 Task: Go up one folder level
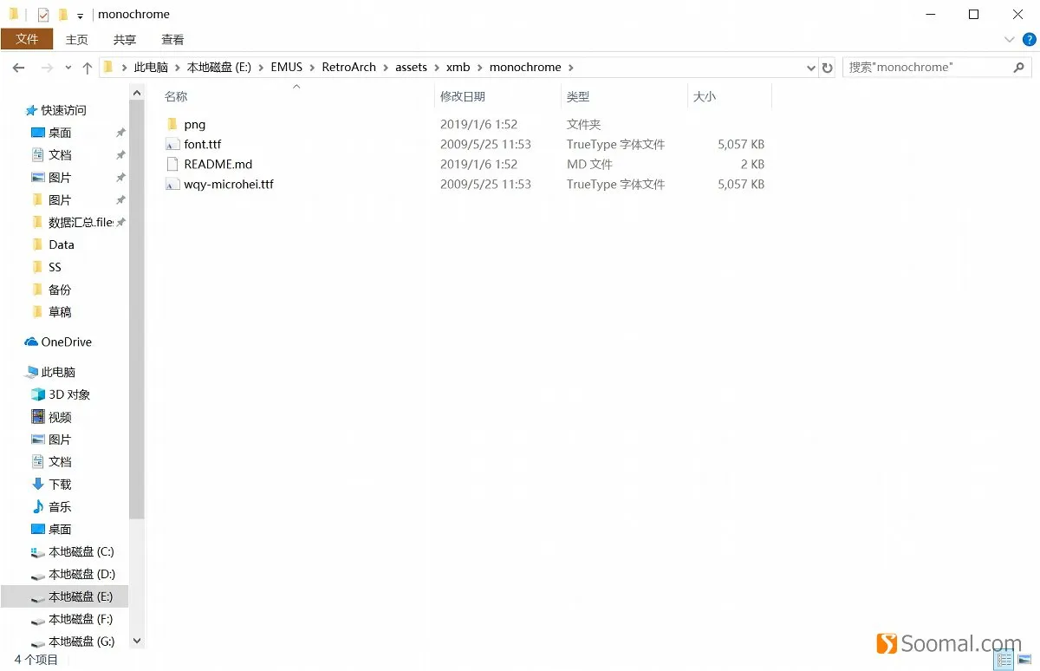[x=87, y=68]
